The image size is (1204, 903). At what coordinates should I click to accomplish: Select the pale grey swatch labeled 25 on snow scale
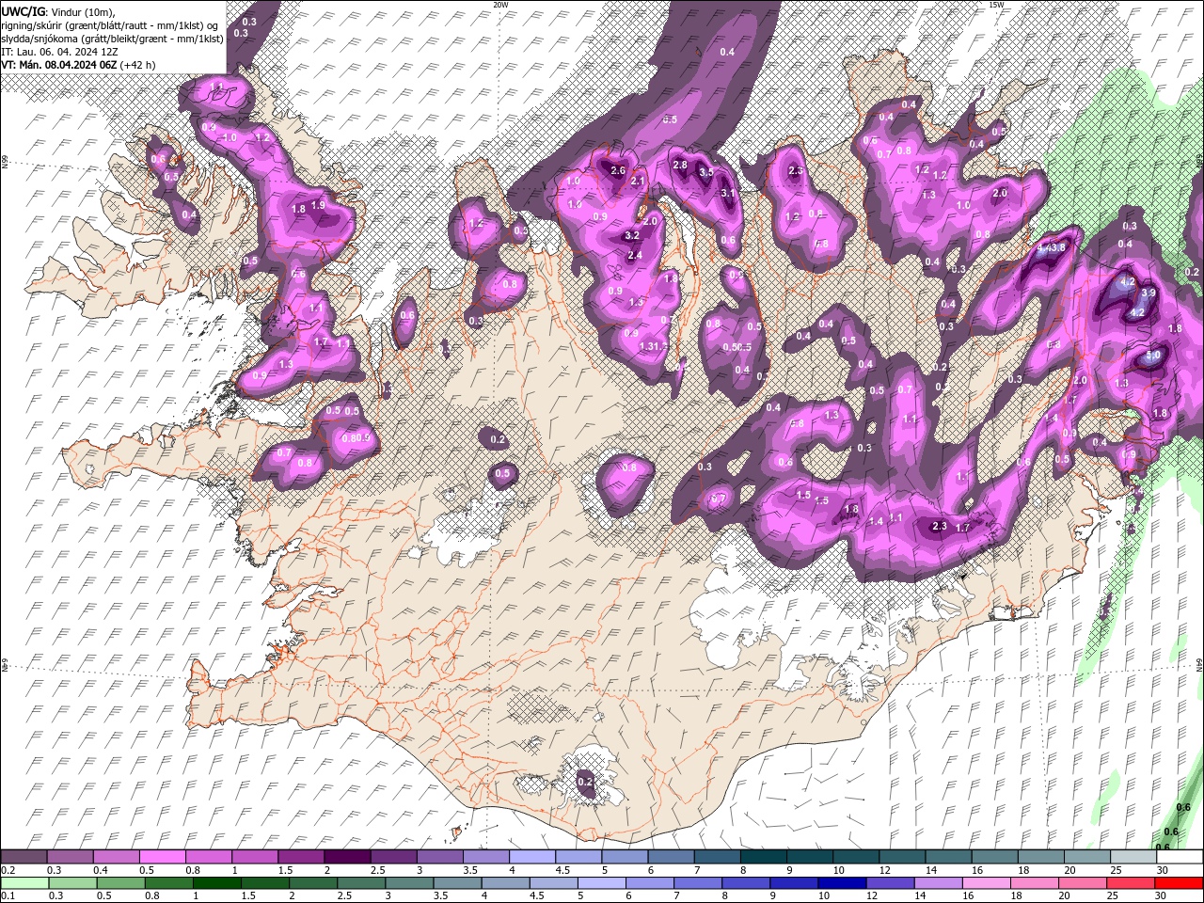(x=1133, y=857)
